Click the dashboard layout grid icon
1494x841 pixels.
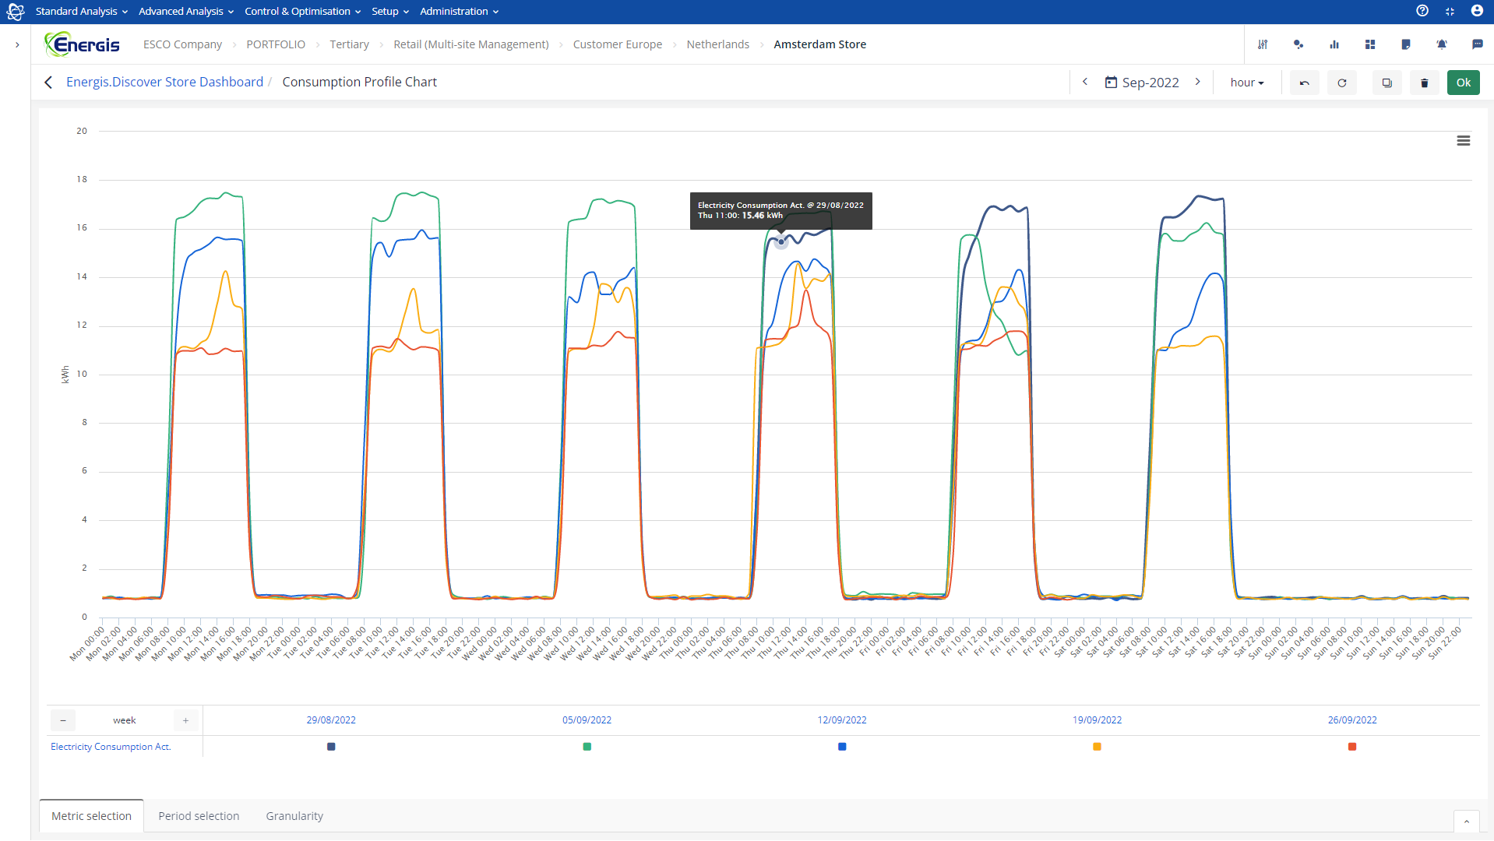1370,44
